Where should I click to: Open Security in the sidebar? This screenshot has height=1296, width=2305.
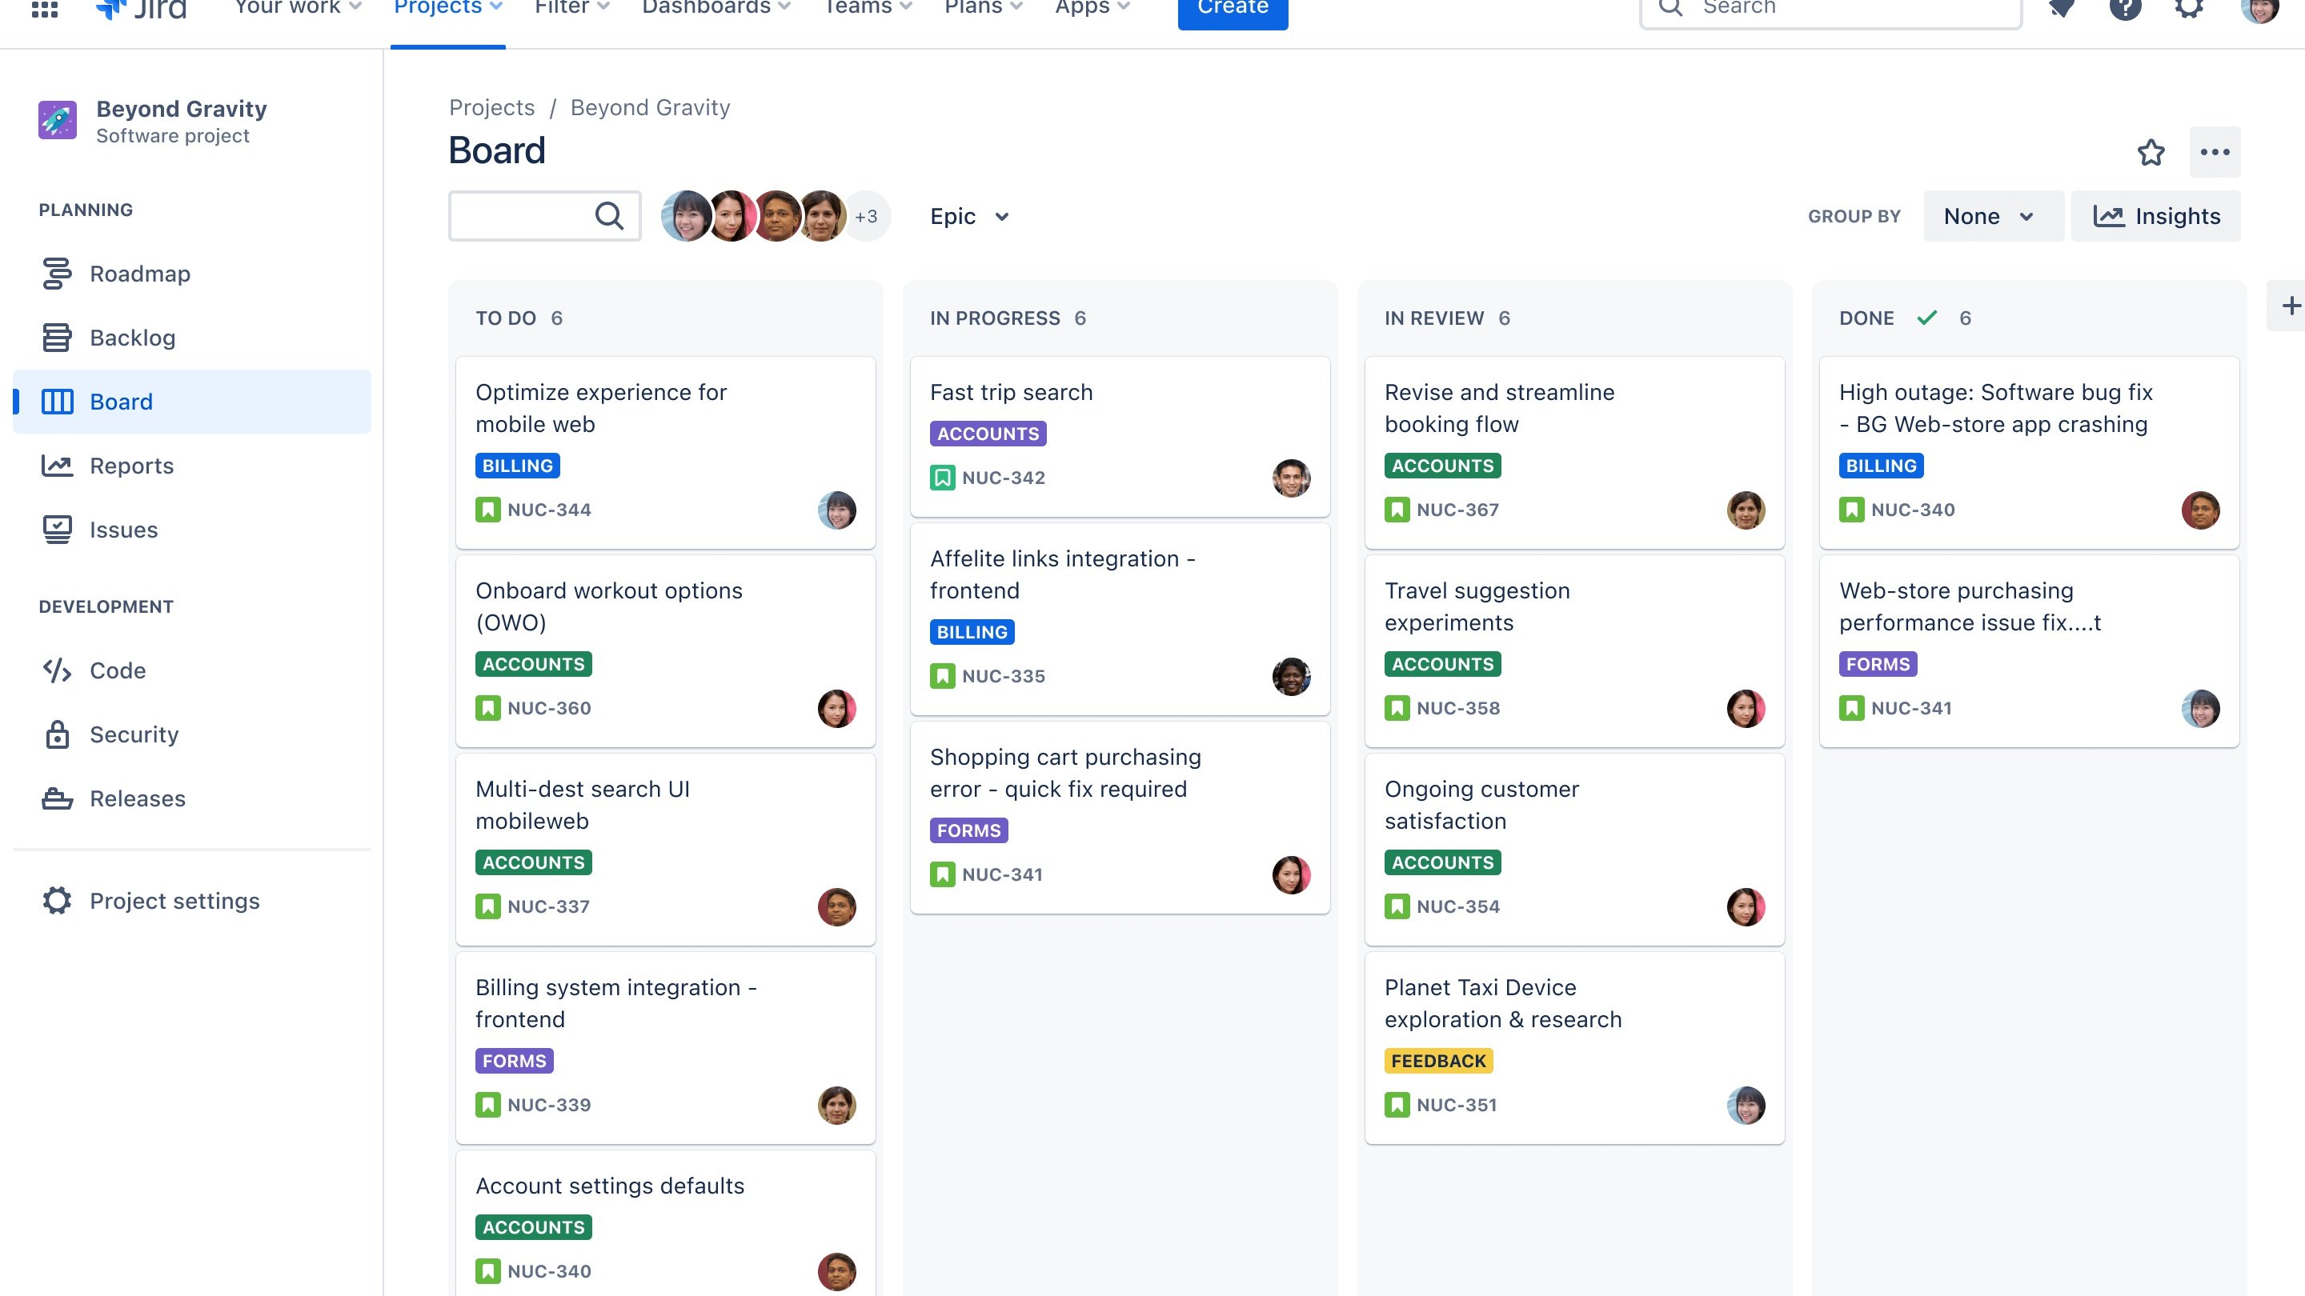[x=134, y=734]
